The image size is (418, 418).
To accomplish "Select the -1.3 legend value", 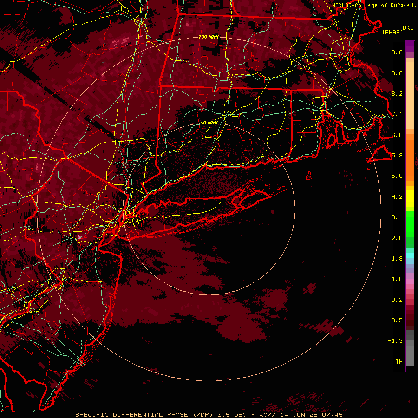I will 395,341.
